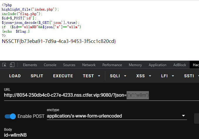The image size is (199, 139).
Task: Click the highlight_file('index.php') code line
Action: pyautogui.click(x=30, y=9)
